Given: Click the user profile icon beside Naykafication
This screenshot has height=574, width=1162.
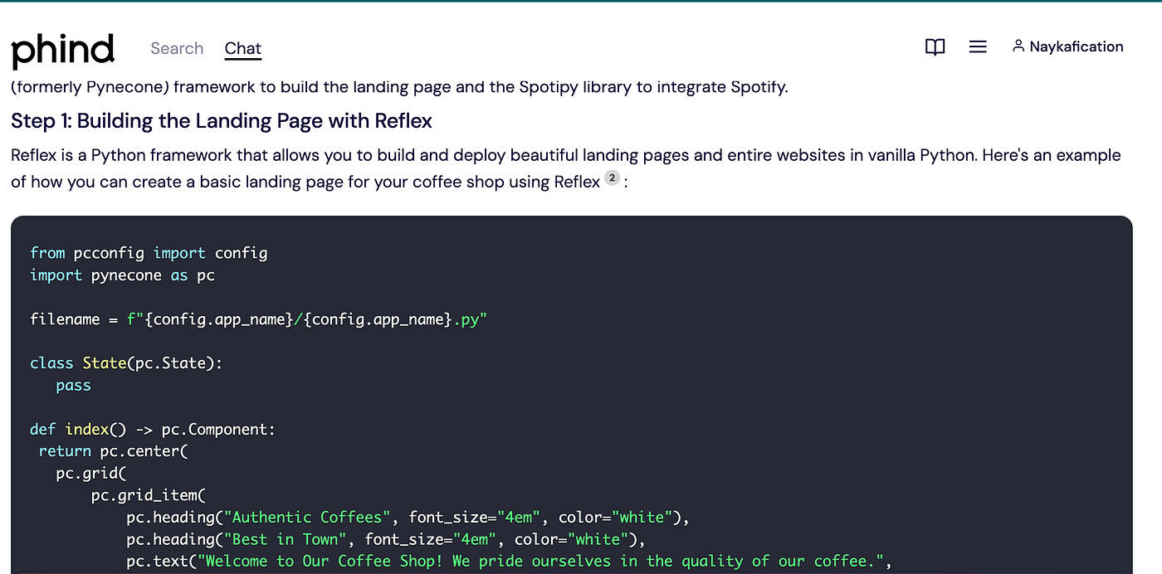Looking at the screenshot, I should click(x=1018, y=46).
